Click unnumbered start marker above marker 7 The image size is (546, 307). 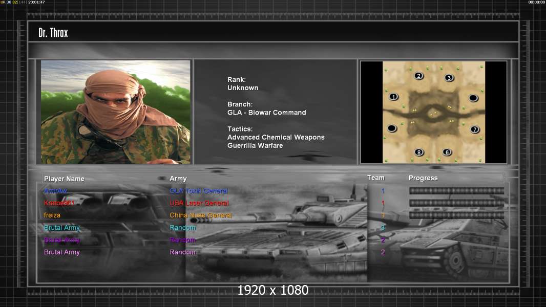click(x=473, y=98)
